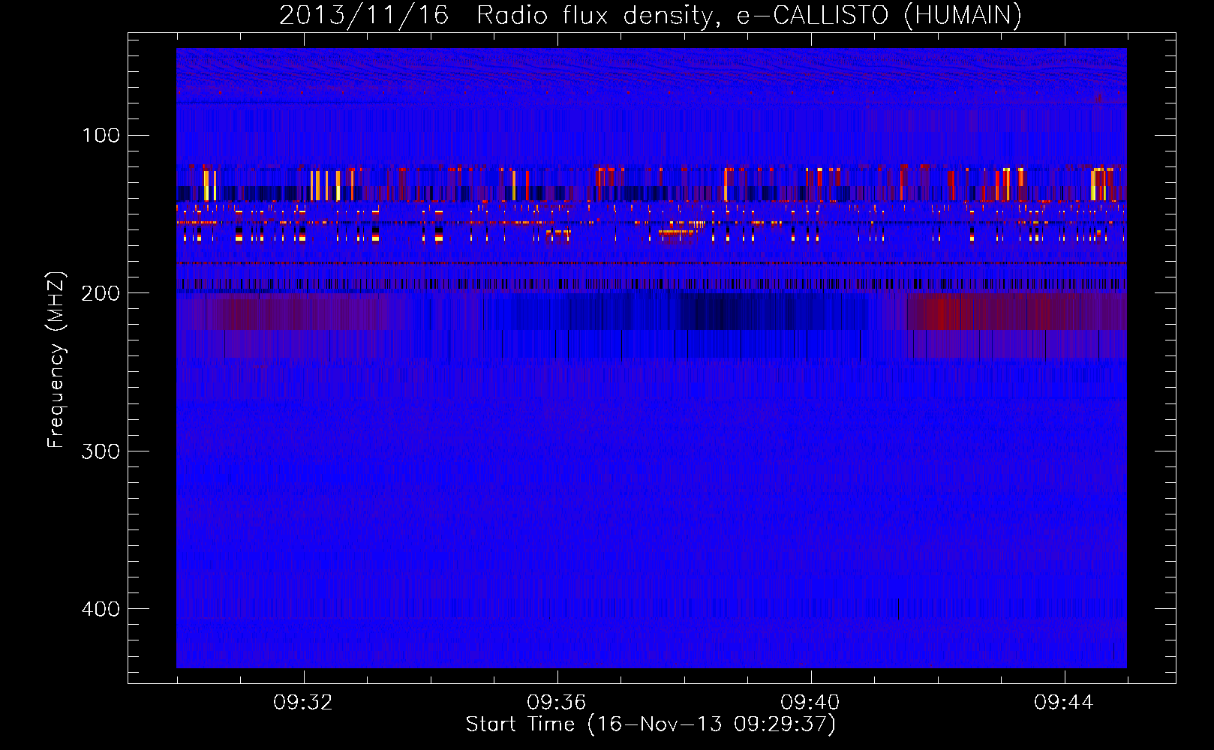Click the '09:32' time tick label
Image resolution: width=1214 pixels, height=750 pixels.
coord(303,703)
